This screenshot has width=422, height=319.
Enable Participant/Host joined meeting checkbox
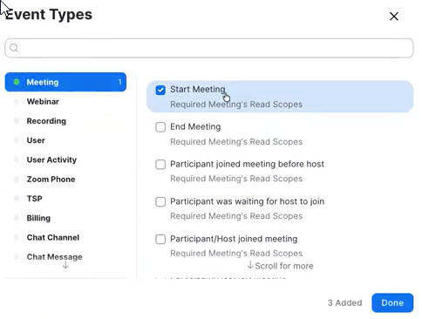coord(160,239)
